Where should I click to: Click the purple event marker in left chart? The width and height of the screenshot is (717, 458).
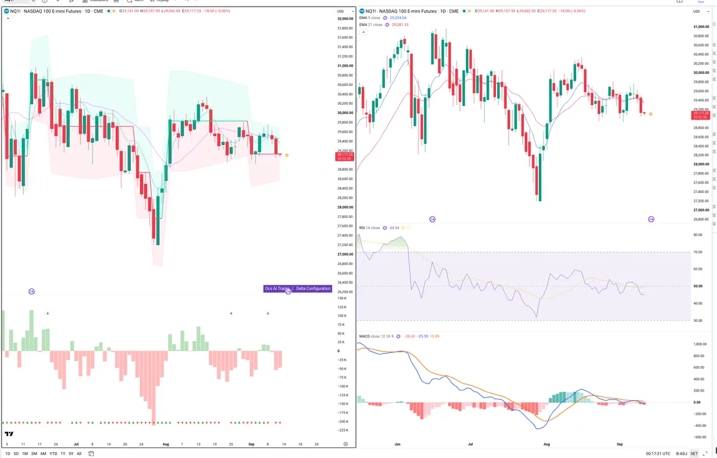pyautogui.click(x=32, y=291)
